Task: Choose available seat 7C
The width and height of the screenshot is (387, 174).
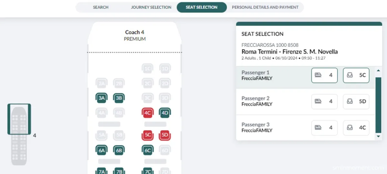Action: click(x=148, y=171)
